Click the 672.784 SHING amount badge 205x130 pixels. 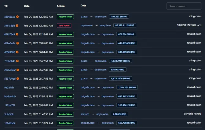pyautogui.click(x=126, y=34)
